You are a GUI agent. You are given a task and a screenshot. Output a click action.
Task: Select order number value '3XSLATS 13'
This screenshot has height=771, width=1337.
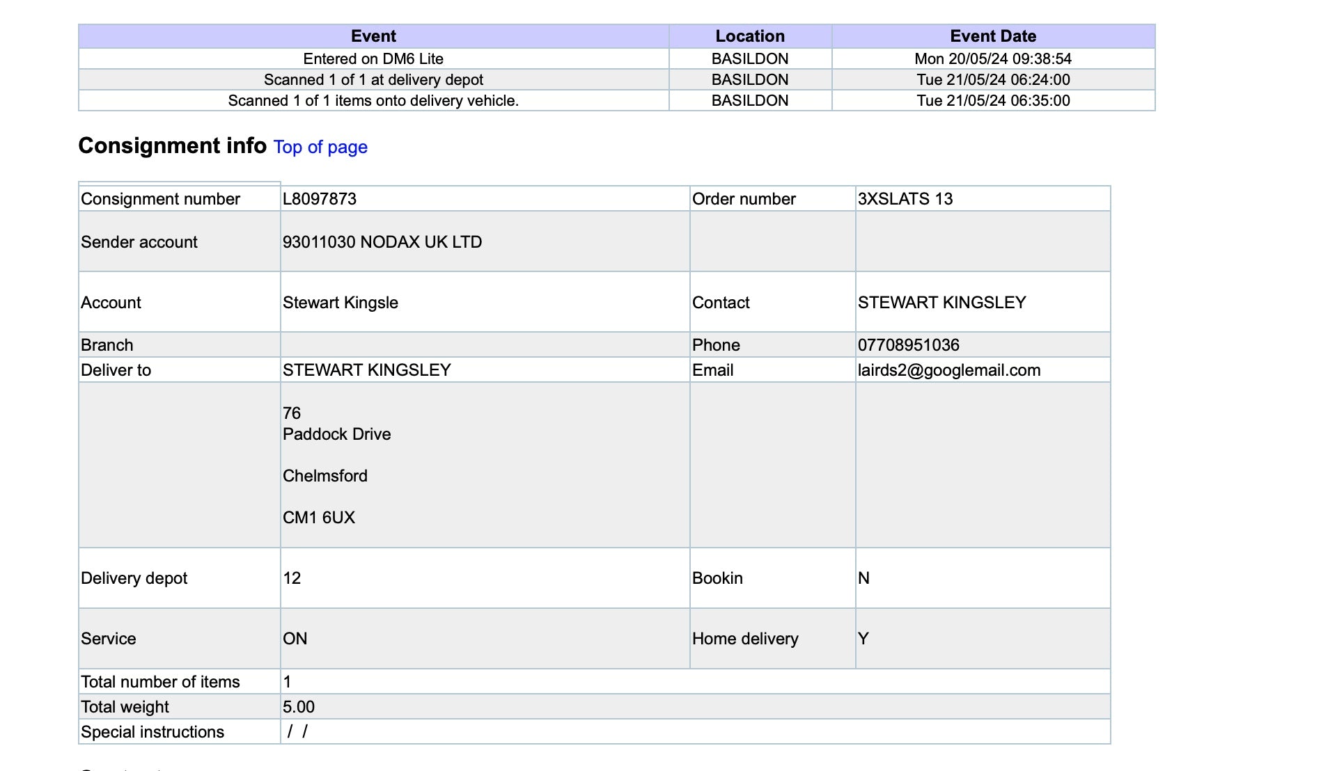905,199
